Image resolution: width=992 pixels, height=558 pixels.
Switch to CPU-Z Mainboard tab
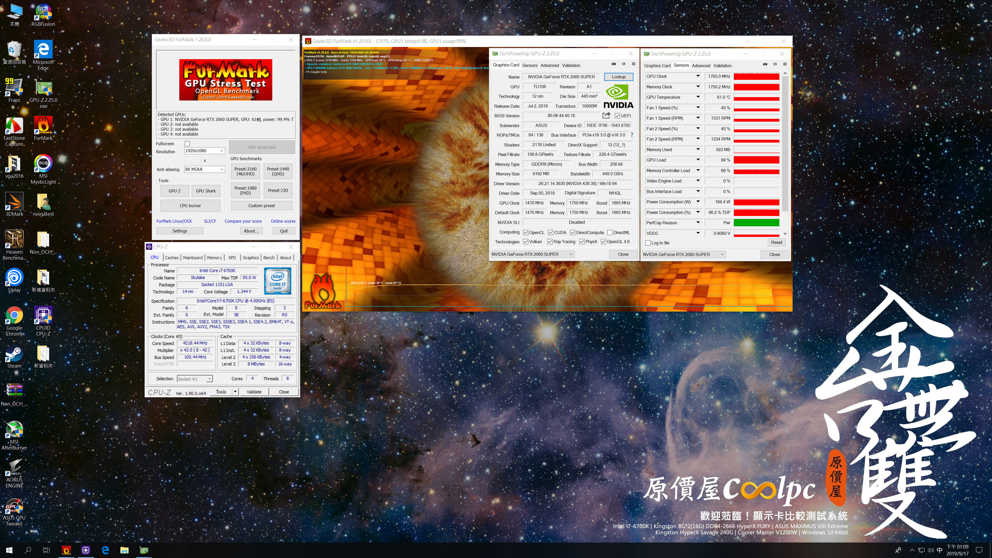[x=192, y=258]
